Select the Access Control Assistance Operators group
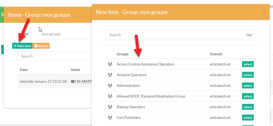The width and height of the screenshot is (273, 126). (x=247, y=64)
